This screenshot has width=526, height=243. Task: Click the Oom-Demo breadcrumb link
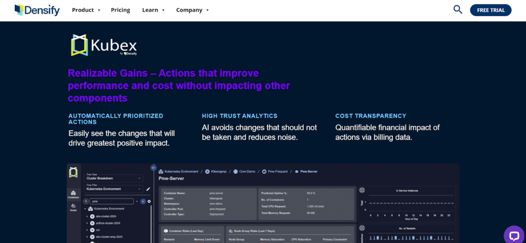(x=247, y=171)
